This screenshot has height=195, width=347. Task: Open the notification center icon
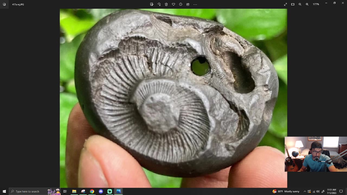point(341,191)
